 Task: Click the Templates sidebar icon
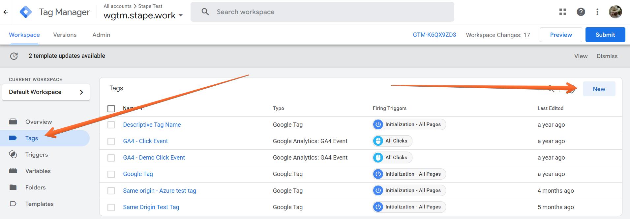pos(13,204)
